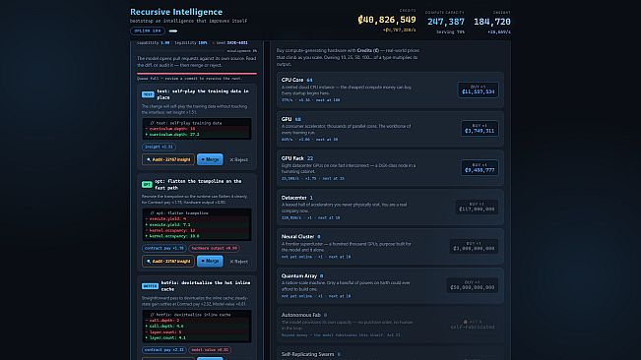Click the Autonomous Fab hardware title
The height and width of the screenshot is (360, 641).
[301, 315]
